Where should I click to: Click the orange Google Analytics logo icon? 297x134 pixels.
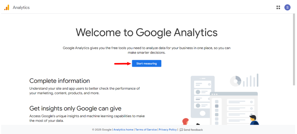point(6,8)
